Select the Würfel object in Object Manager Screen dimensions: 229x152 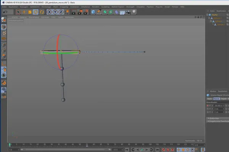[214, 15]
